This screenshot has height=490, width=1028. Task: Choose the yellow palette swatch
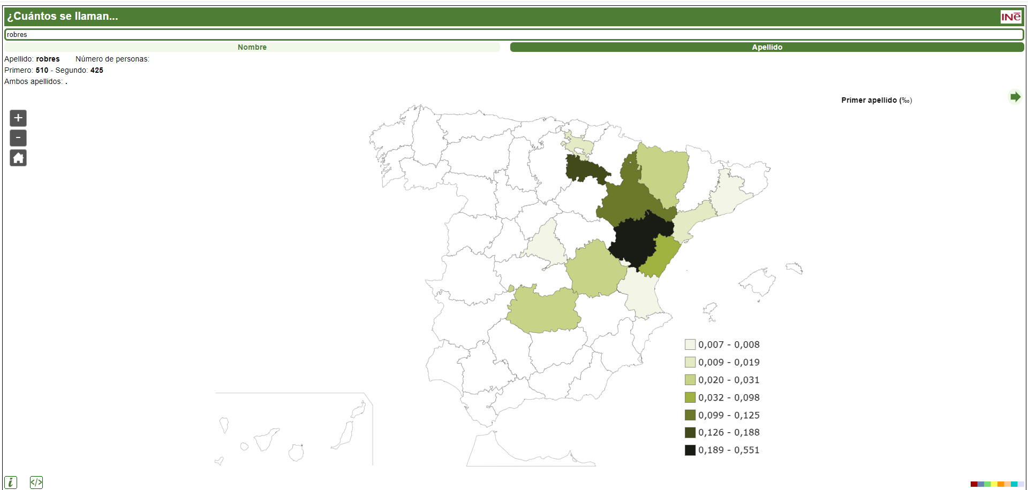point(994,484)
